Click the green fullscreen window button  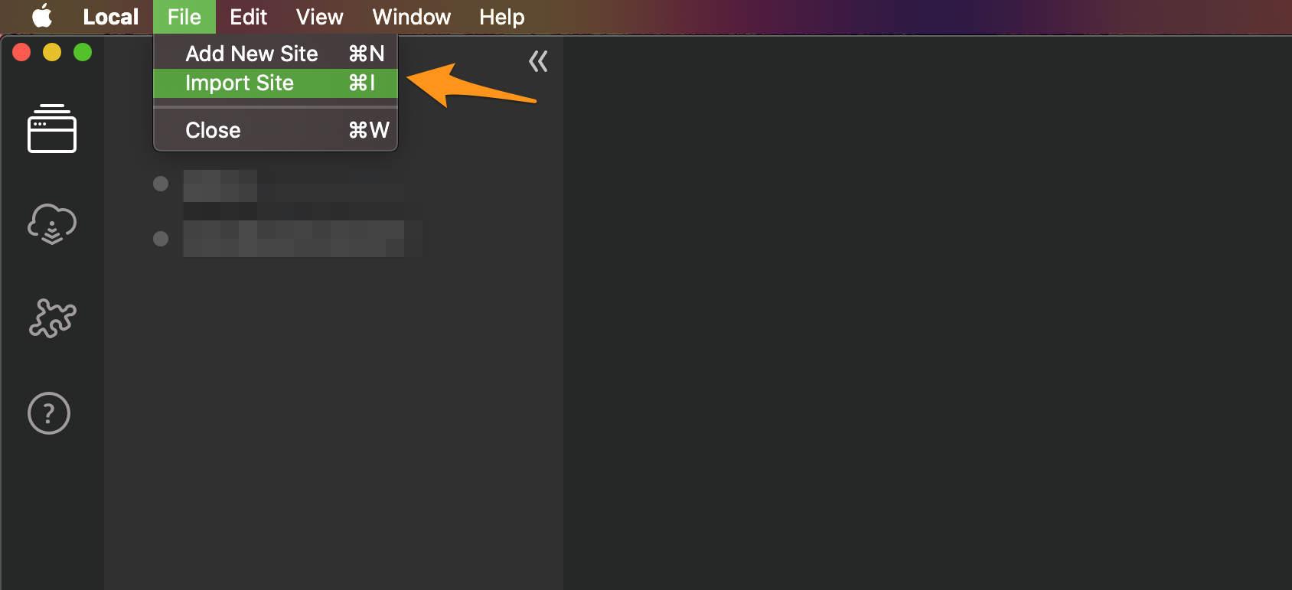83,52
